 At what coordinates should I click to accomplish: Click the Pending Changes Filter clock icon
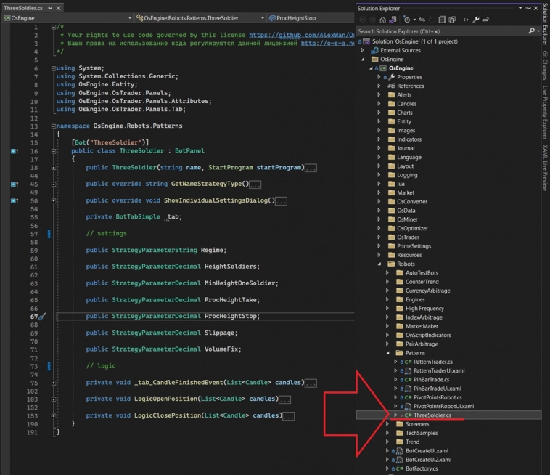[x=408, y=20]
